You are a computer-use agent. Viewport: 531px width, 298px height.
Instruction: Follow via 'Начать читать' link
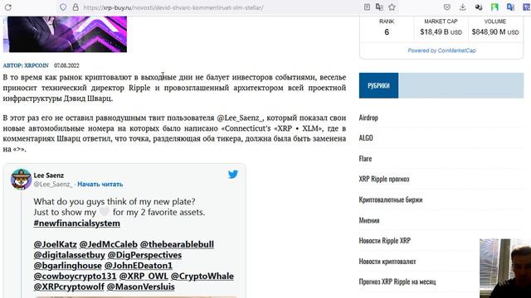click(x=100, y=184)
